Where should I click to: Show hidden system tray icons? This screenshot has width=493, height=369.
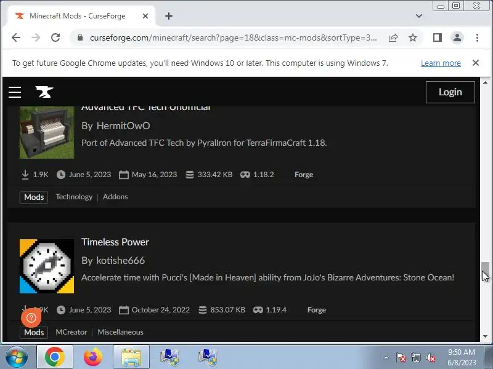(x=386, y=357)
